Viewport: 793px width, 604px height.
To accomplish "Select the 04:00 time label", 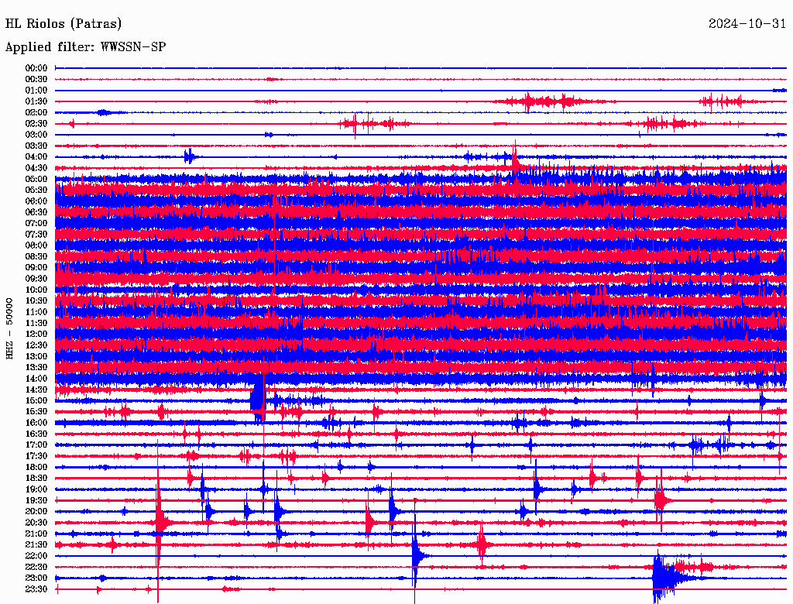I will [x=36, y=157].
